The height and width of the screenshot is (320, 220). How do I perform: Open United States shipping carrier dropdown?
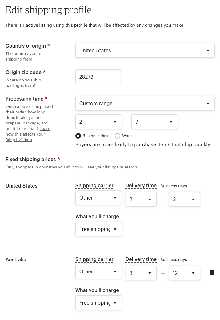tap(98, 198)
